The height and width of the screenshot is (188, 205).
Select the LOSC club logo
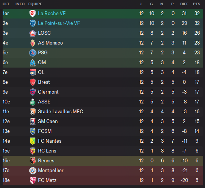click(x=33, y=33)
